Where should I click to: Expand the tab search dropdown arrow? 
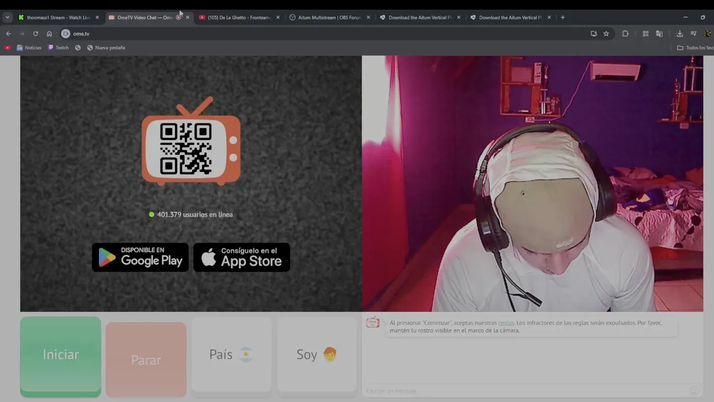[x=7, y=17]
